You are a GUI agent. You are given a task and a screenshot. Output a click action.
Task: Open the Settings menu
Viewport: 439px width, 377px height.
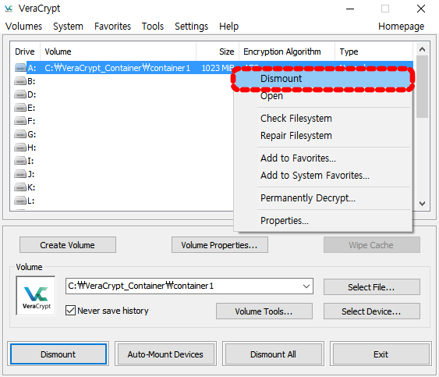point(192,27)
